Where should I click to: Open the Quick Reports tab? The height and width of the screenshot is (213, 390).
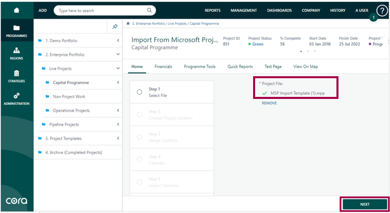pyautogui.click(x=240, y=67)
